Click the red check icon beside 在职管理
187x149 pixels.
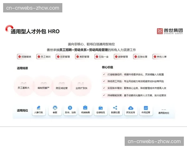[x=58, y=57]
